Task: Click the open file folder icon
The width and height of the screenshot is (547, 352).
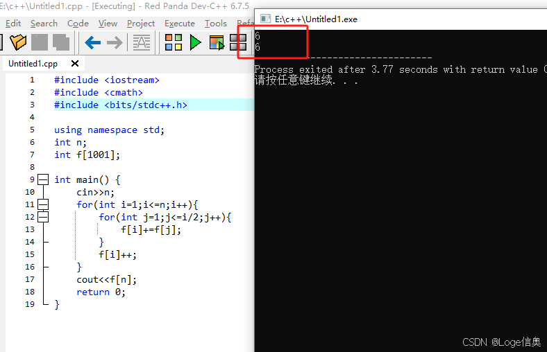Action: [x=18, y=42]
